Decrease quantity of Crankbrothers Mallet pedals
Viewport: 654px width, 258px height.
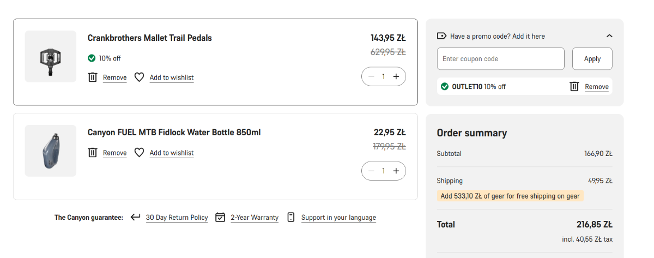(x=371, y=76)
